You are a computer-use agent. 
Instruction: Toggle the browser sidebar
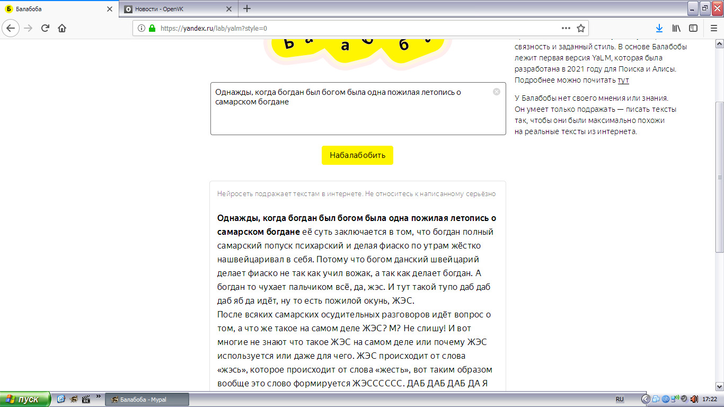point(693,28)
